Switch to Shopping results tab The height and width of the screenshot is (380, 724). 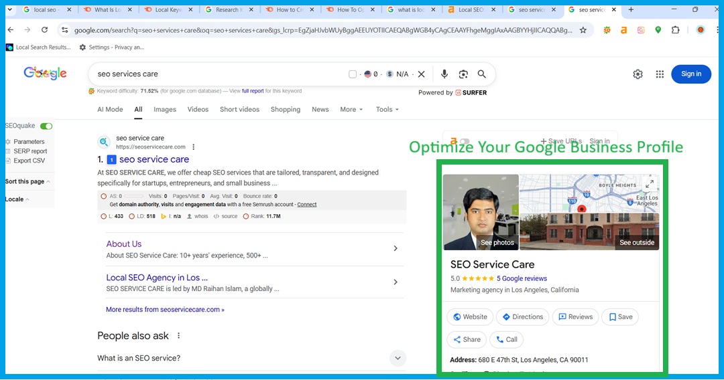(x=286, y=110)
